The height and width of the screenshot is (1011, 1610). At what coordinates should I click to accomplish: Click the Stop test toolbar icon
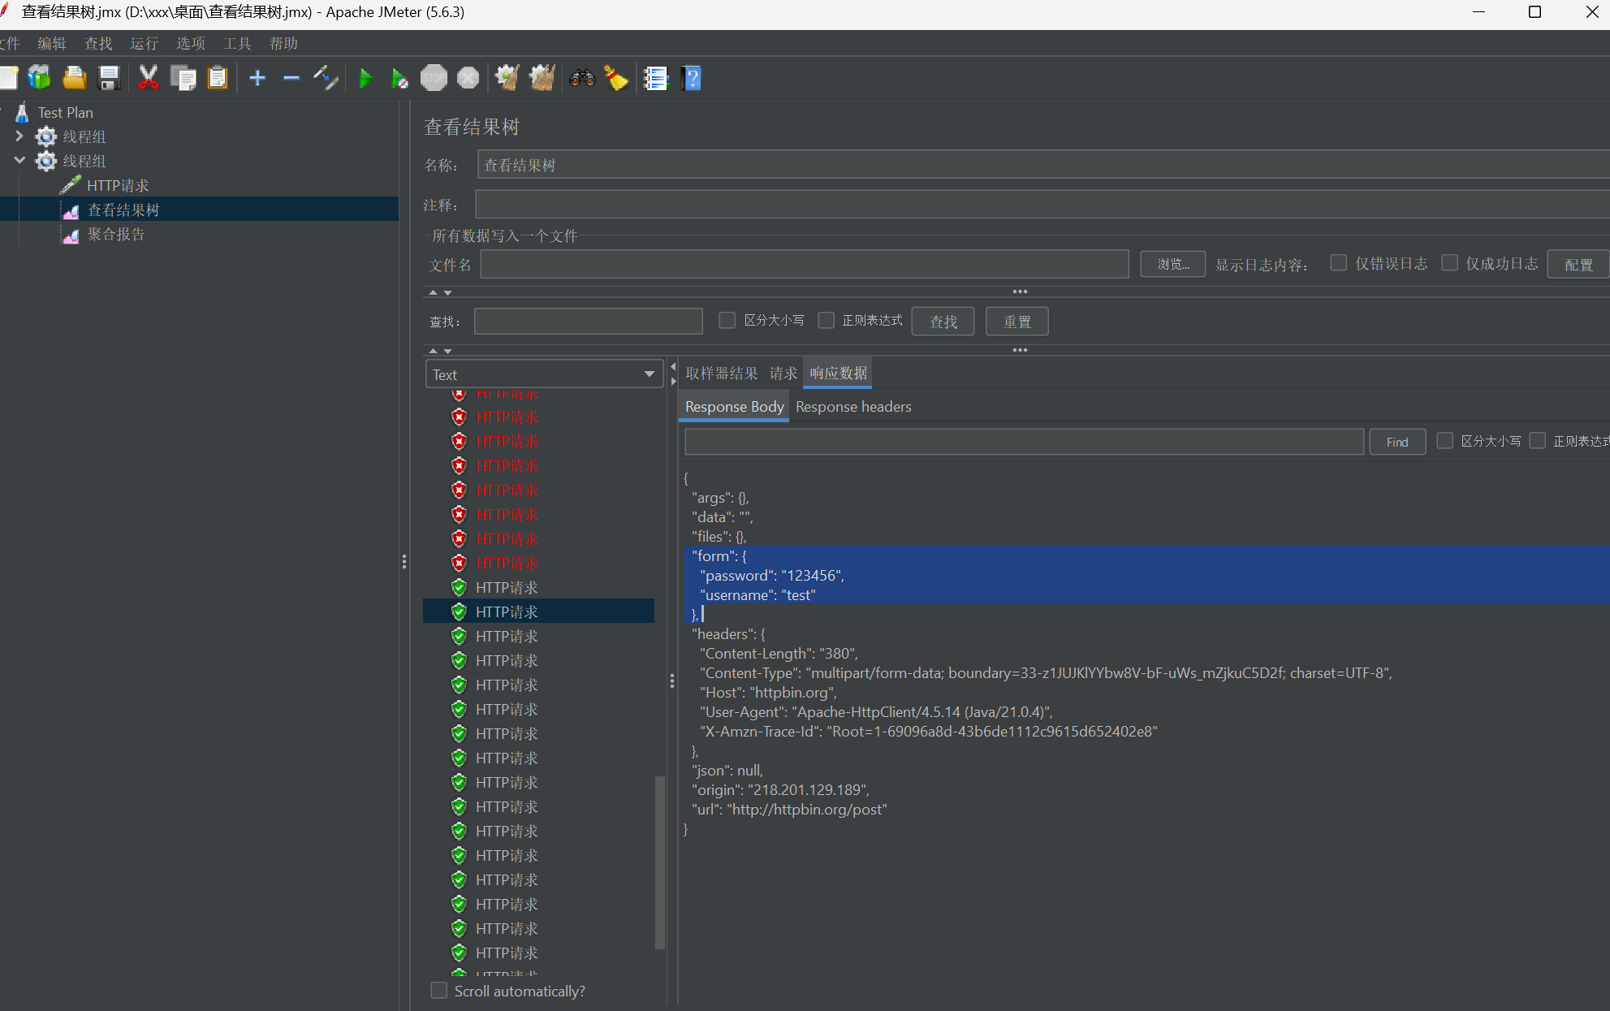tap(434, 79)
